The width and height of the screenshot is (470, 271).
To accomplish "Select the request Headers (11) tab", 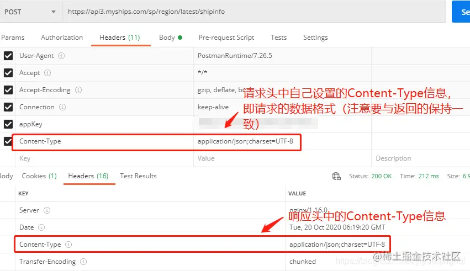I will 120,38.
